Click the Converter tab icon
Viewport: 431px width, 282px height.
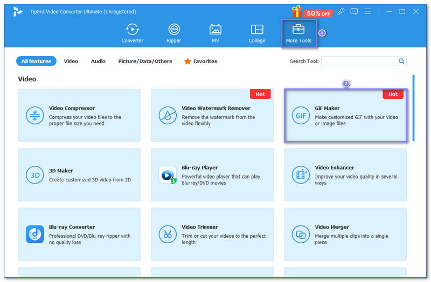132,30
